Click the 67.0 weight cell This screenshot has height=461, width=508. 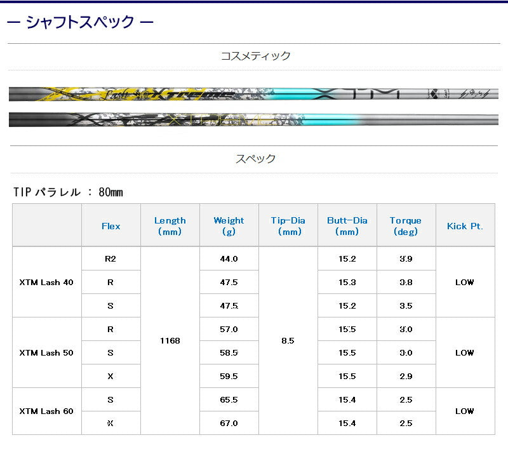click(229, 423)
